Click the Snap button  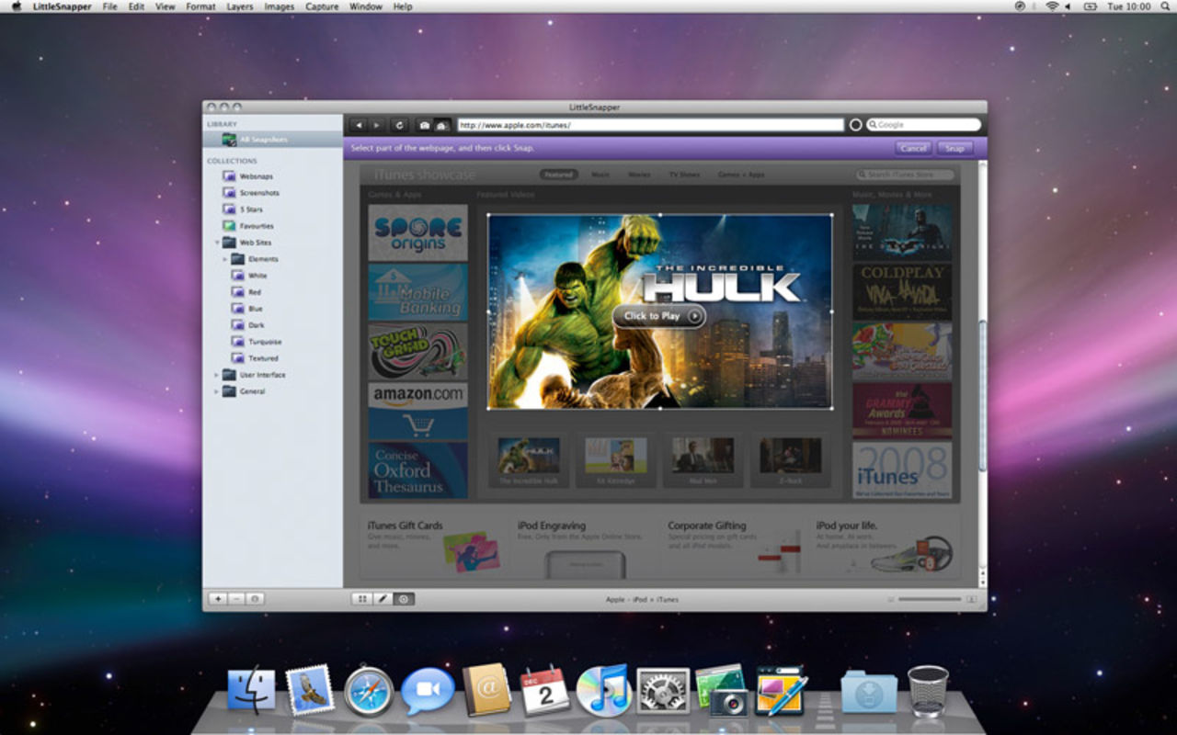pyautogui.click(x=954, y=148)
